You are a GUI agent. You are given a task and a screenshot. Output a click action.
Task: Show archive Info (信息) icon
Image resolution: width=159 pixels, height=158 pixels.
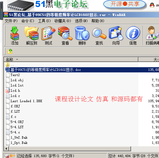point(133,36)
